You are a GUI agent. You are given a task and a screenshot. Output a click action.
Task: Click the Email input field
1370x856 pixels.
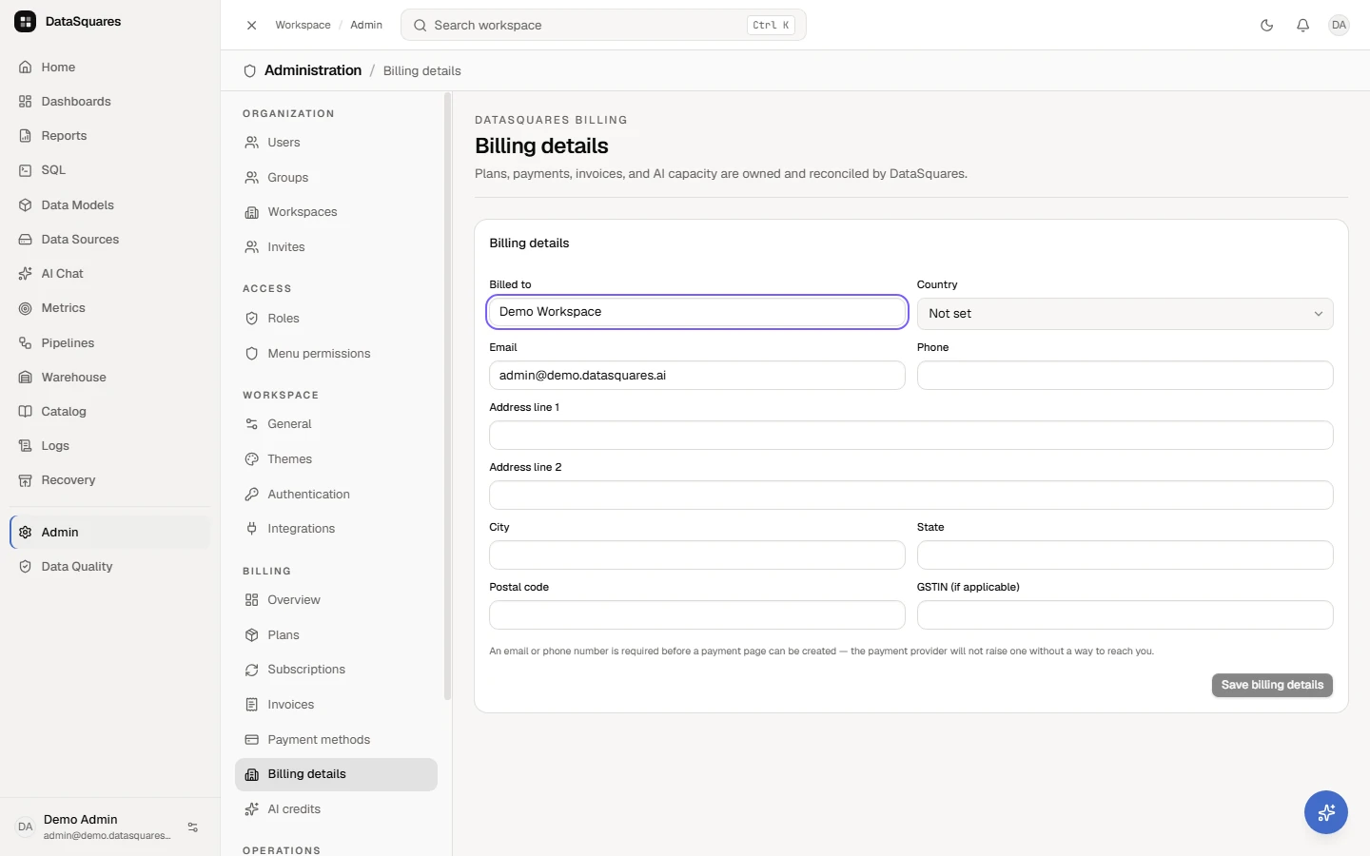696,376
